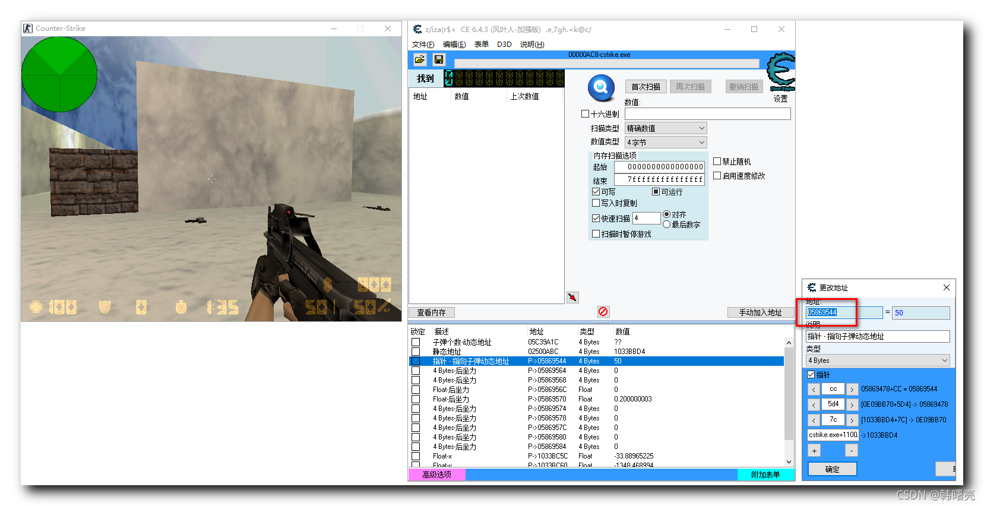The width and height of the screenshot is (984, 506).
Task: Click offset 7c right arrow
Action: (852, 420)
